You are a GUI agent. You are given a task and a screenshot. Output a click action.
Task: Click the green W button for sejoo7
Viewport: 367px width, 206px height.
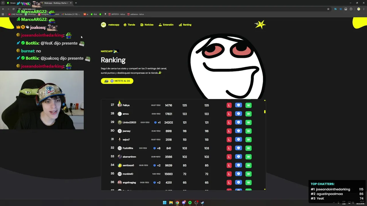click(x=248, y=140)
